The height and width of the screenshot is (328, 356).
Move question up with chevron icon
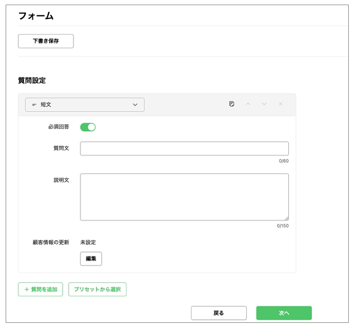tap(248, 104)
